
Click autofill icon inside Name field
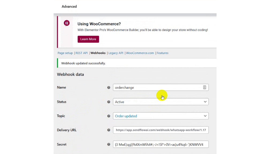tap(204, 87)
